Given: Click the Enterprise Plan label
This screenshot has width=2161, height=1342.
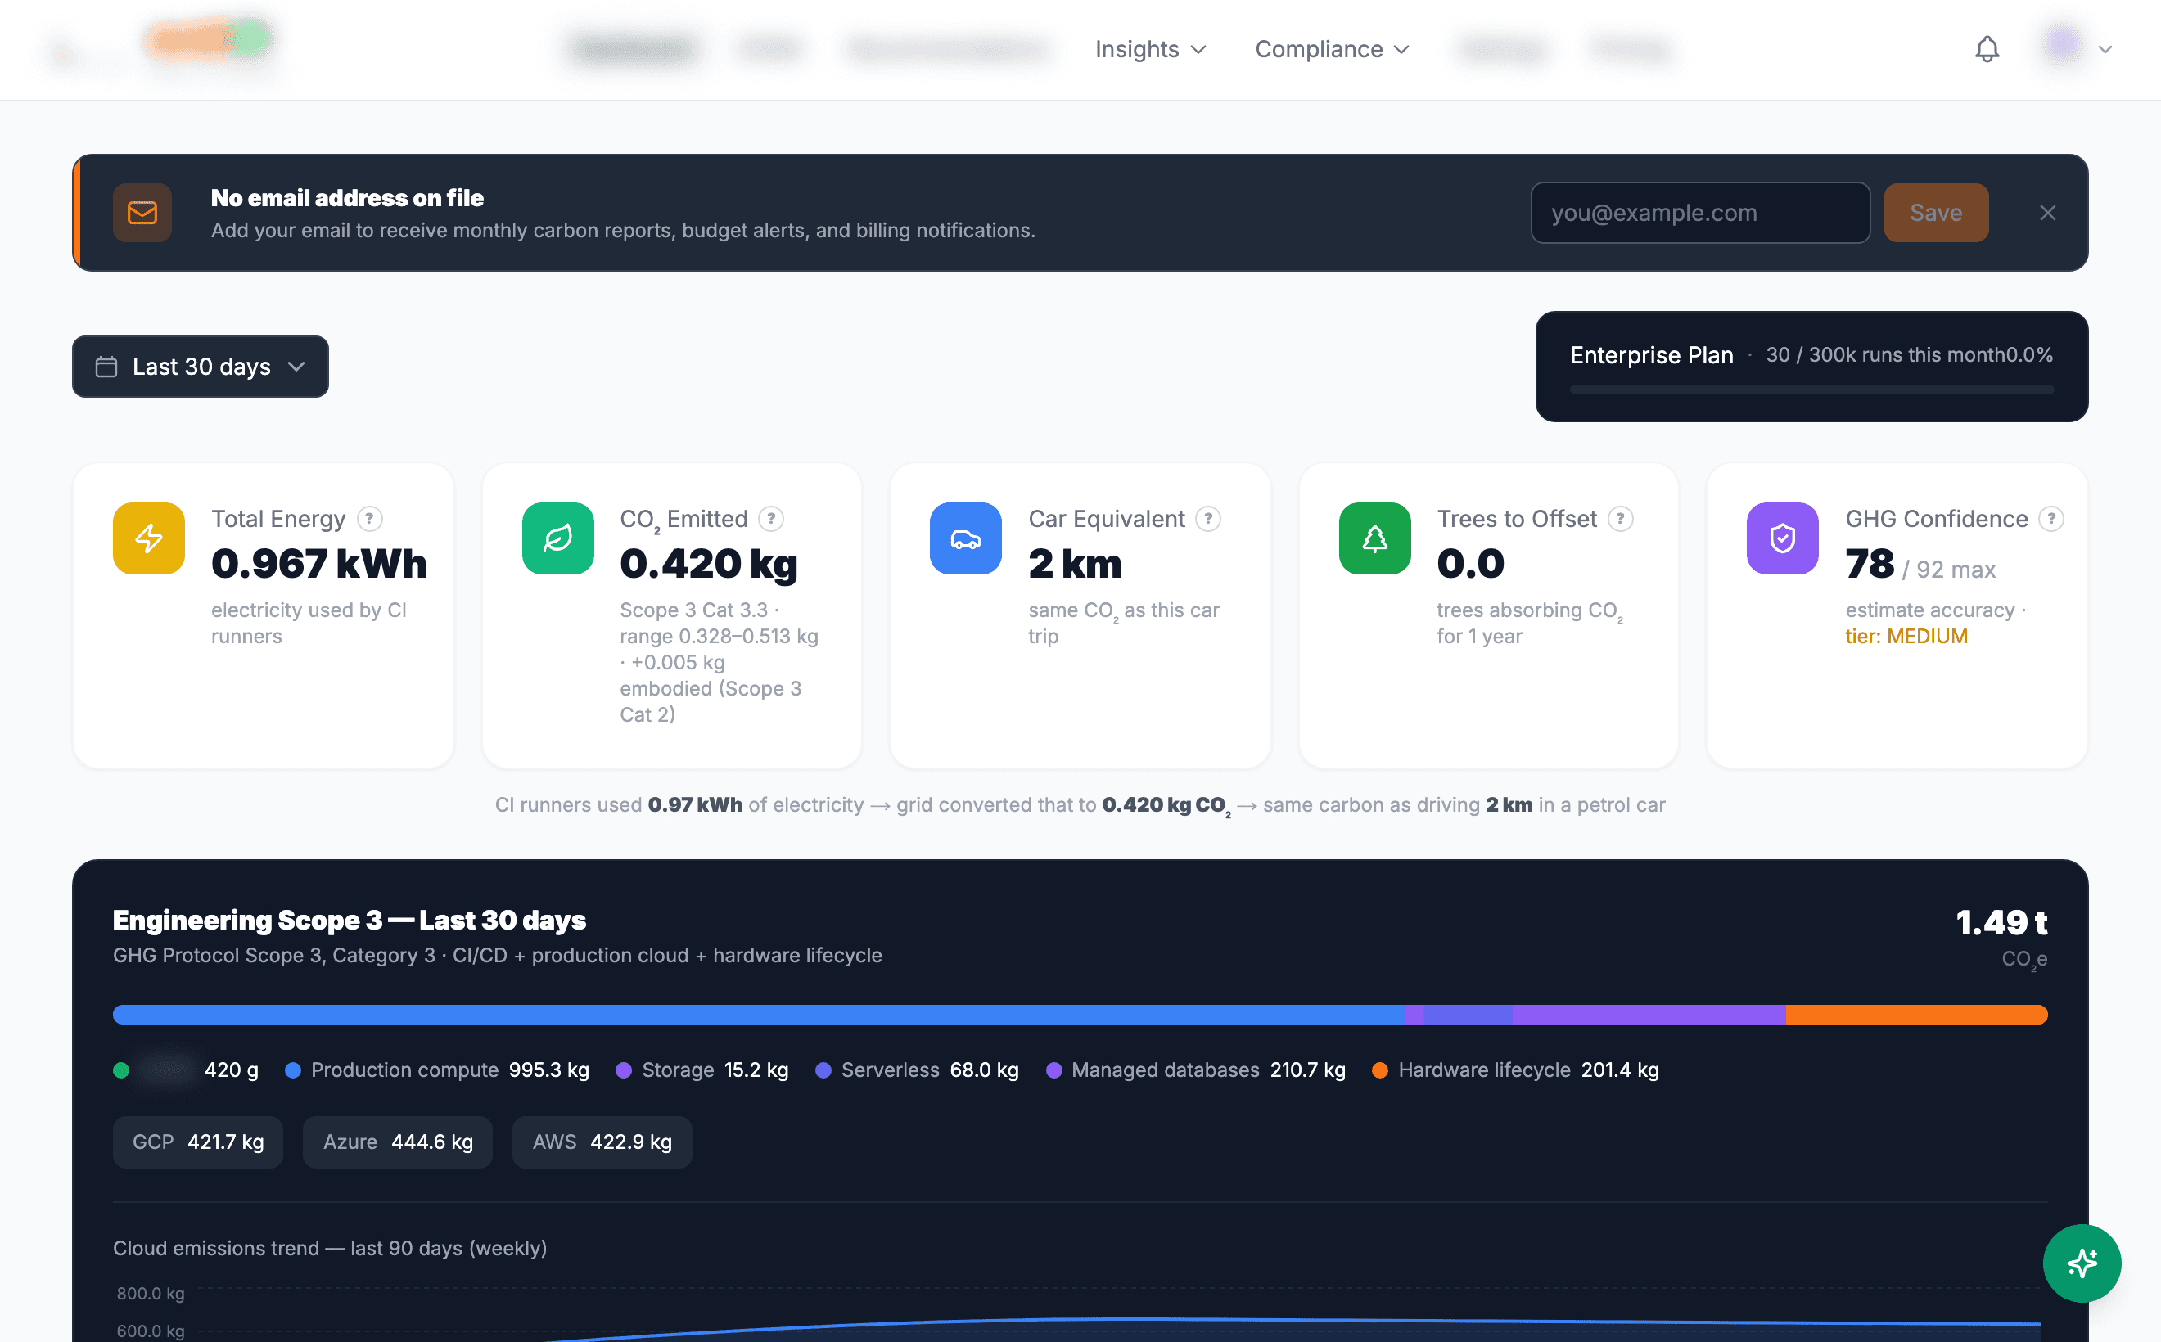Looking at the screenshot, I should [1650, 354].
